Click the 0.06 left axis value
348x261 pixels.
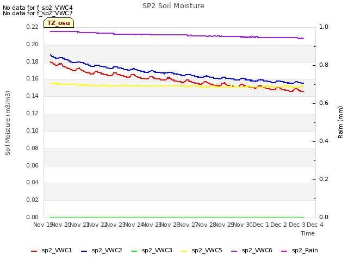coord(33,165)
